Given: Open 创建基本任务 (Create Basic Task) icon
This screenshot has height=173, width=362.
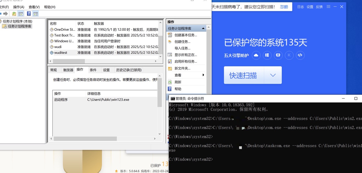Looking at the screenshot, I should 169,35.
